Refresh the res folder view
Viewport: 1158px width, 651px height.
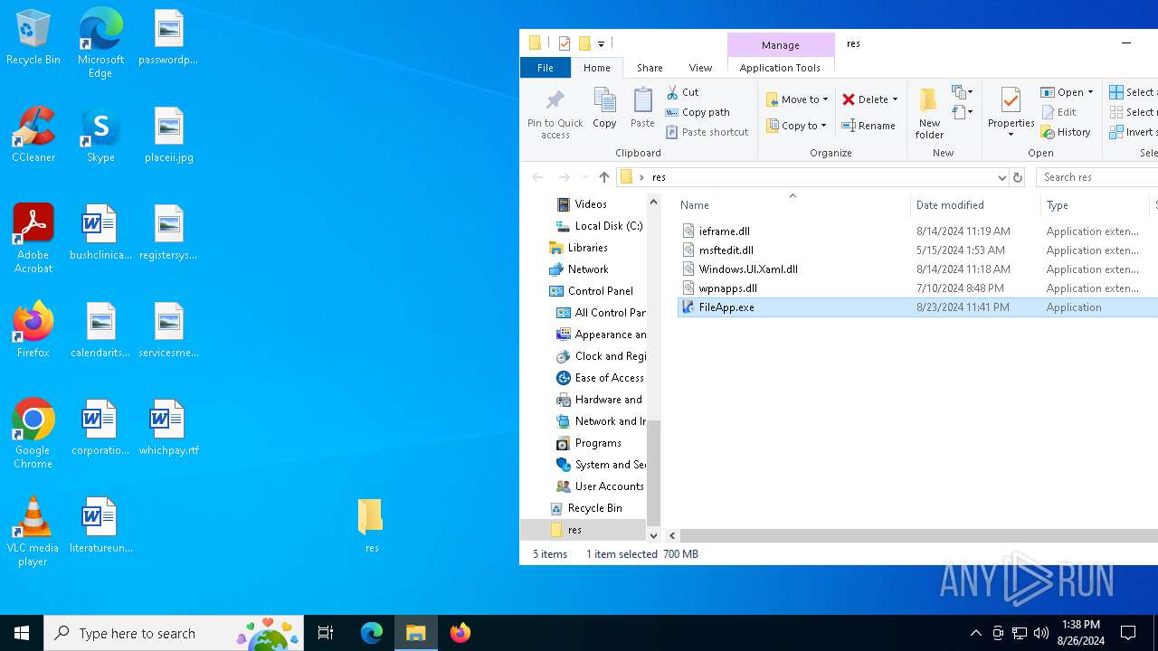(1018, 177)
